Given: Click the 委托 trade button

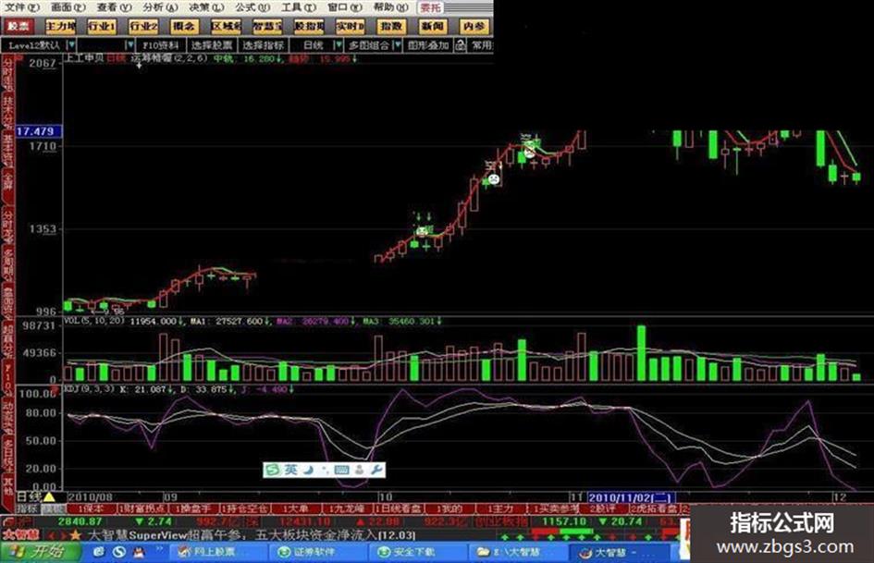Looking at the screenshot, I should pos(430,7).
